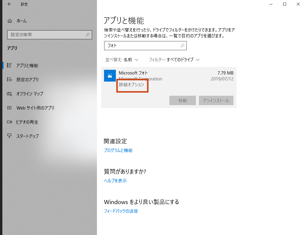Open the プログラムと機能 link
This screenshot has width=305, height=235.
(118, 150)
